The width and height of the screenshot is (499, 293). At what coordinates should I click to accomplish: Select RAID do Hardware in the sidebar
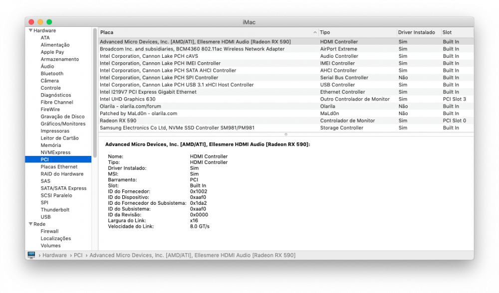click(62, 174)
